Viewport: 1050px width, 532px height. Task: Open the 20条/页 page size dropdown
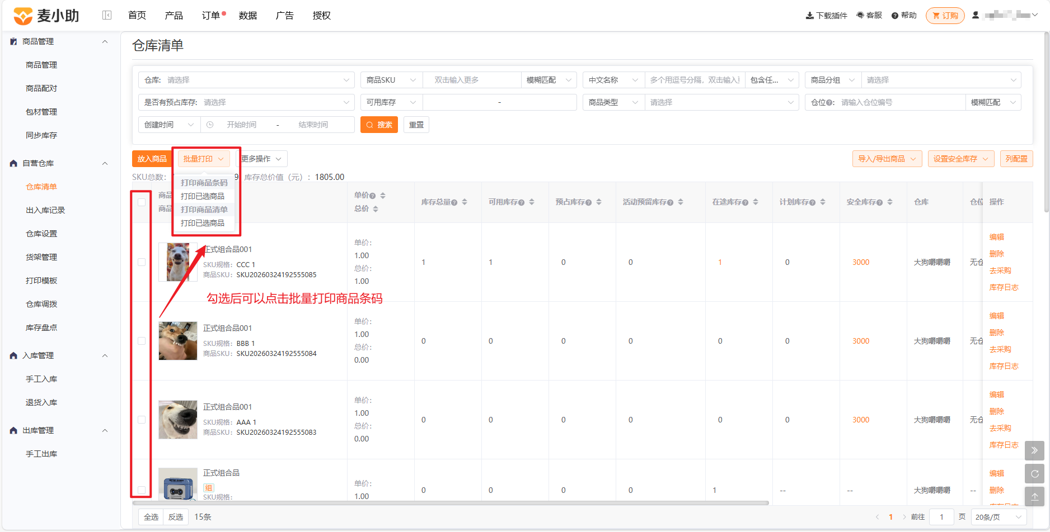point(999,517)
